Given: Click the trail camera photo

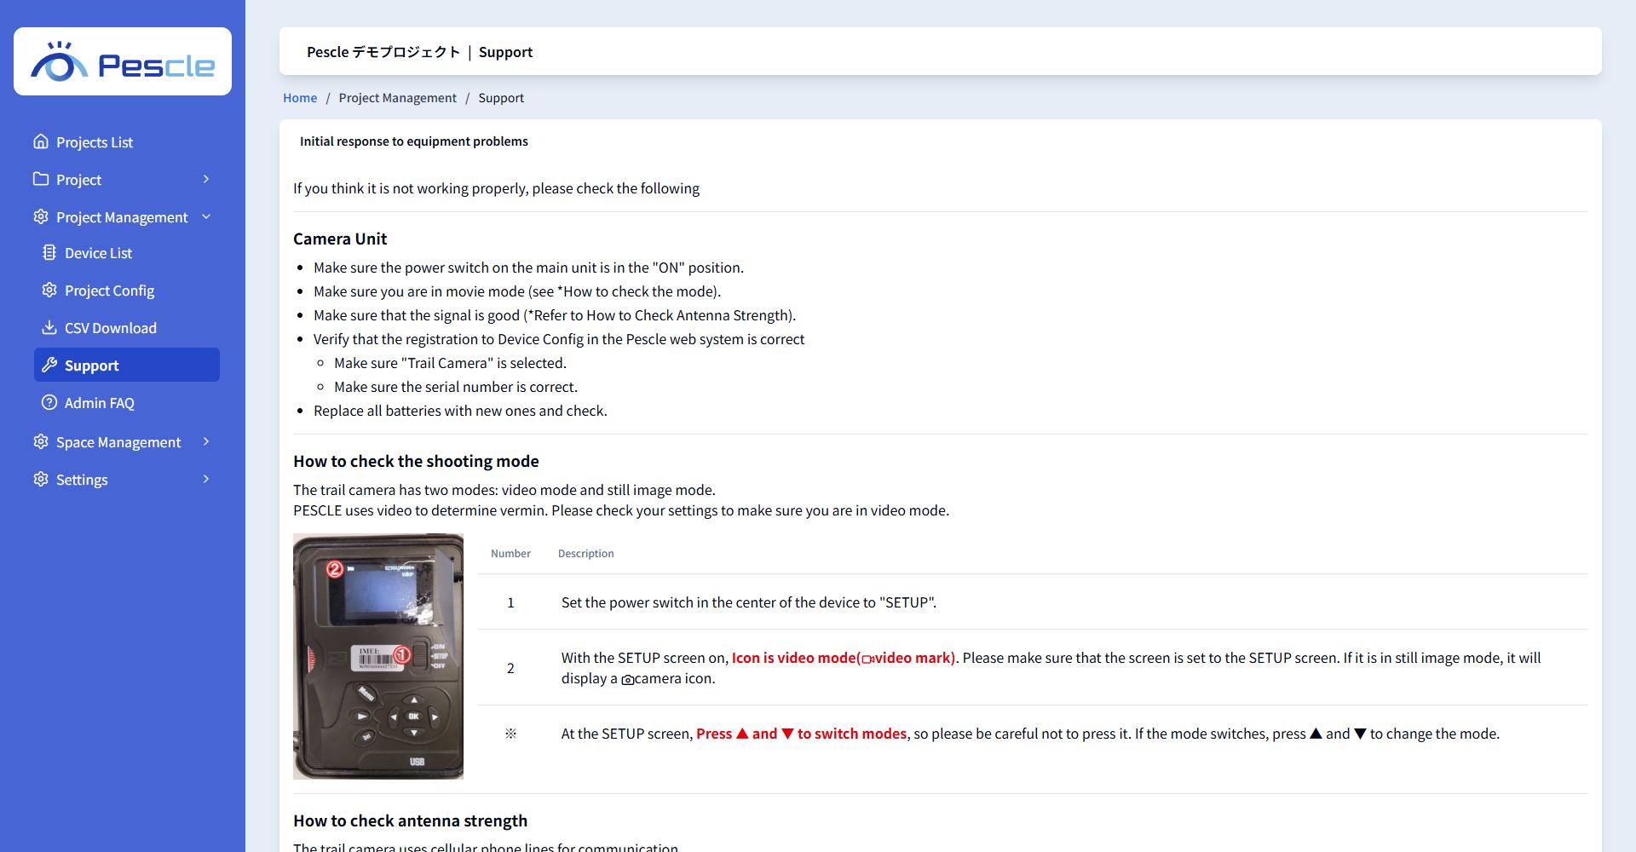Looking at the screenshot, I should pyautogui.click(x=378, y=656).
